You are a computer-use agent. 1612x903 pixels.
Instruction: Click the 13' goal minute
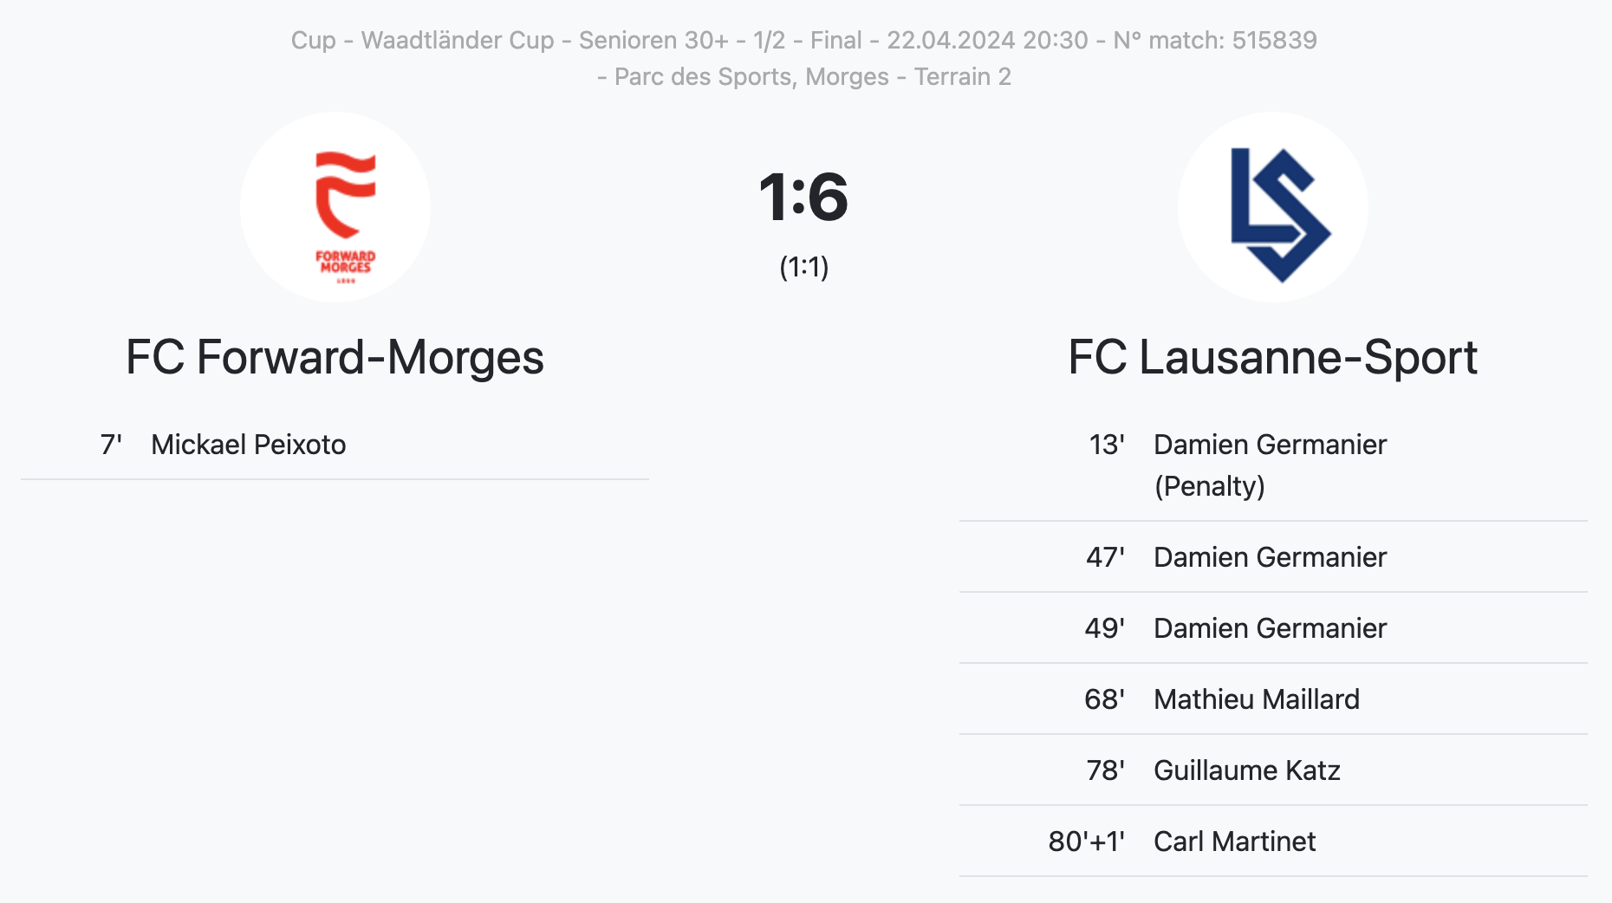(1107, 445)
